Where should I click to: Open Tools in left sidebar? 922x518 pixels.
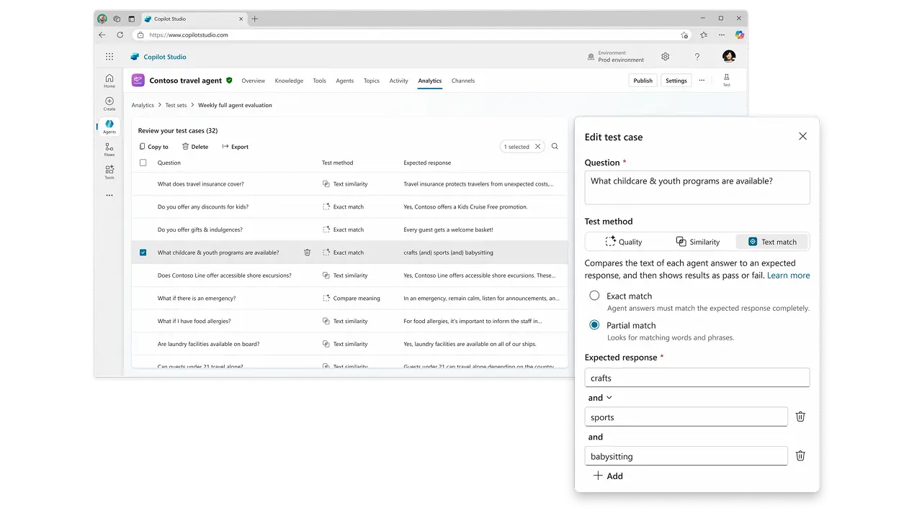(109, 172)
